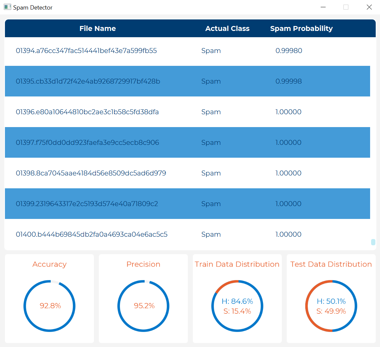This screenshot has height=347, width=380.
Task: Click the Train Data Distribution donut chart
Action: (x=237, y=306)
